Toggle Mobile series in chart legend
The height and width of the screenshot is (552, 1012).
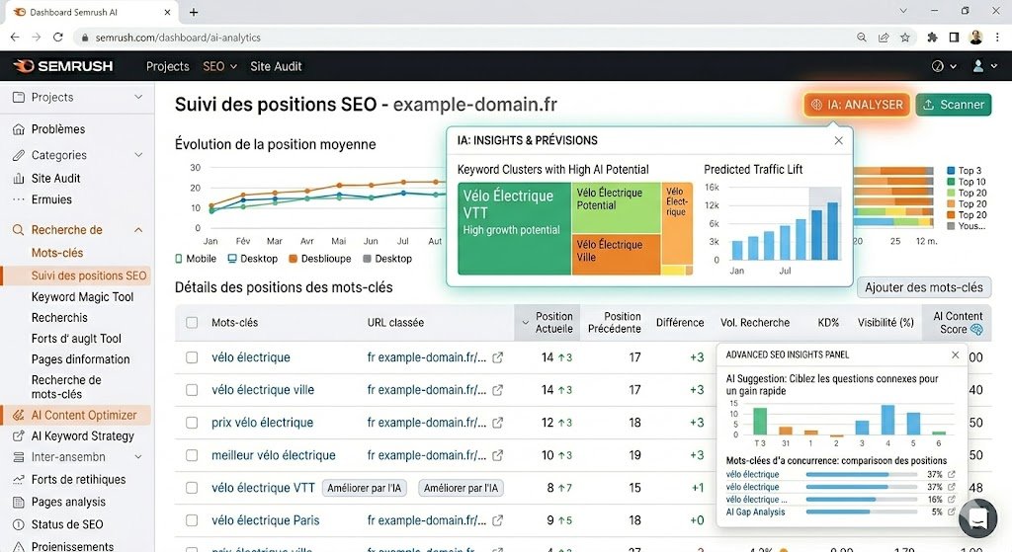[196, 259]
